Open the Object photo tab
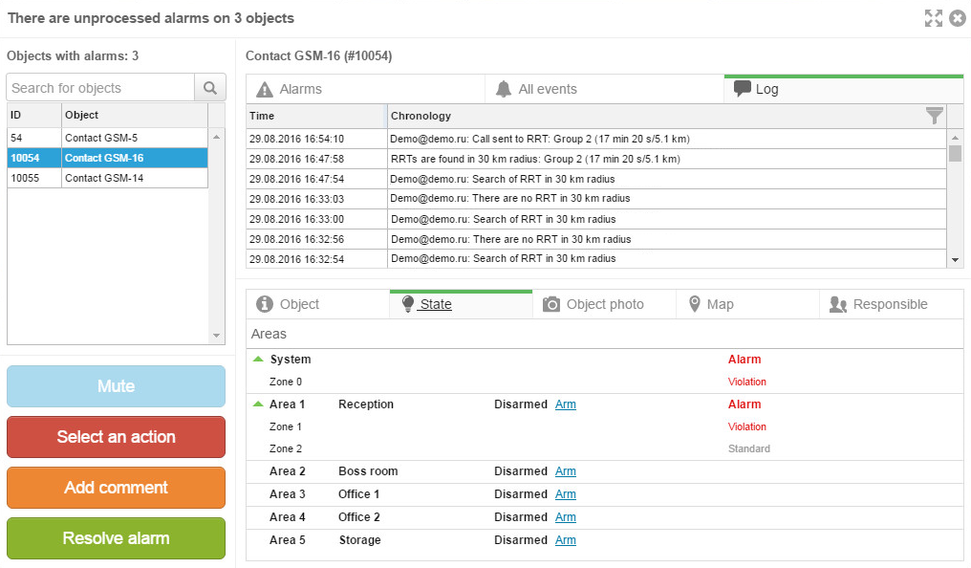971x568 pixels. tap(604, 304)
